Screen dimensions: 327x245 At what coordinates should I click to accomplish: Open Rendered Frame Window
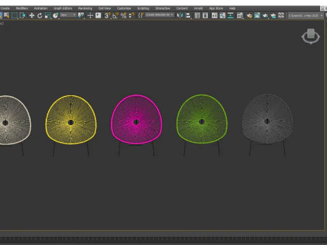tap(258, 16)
